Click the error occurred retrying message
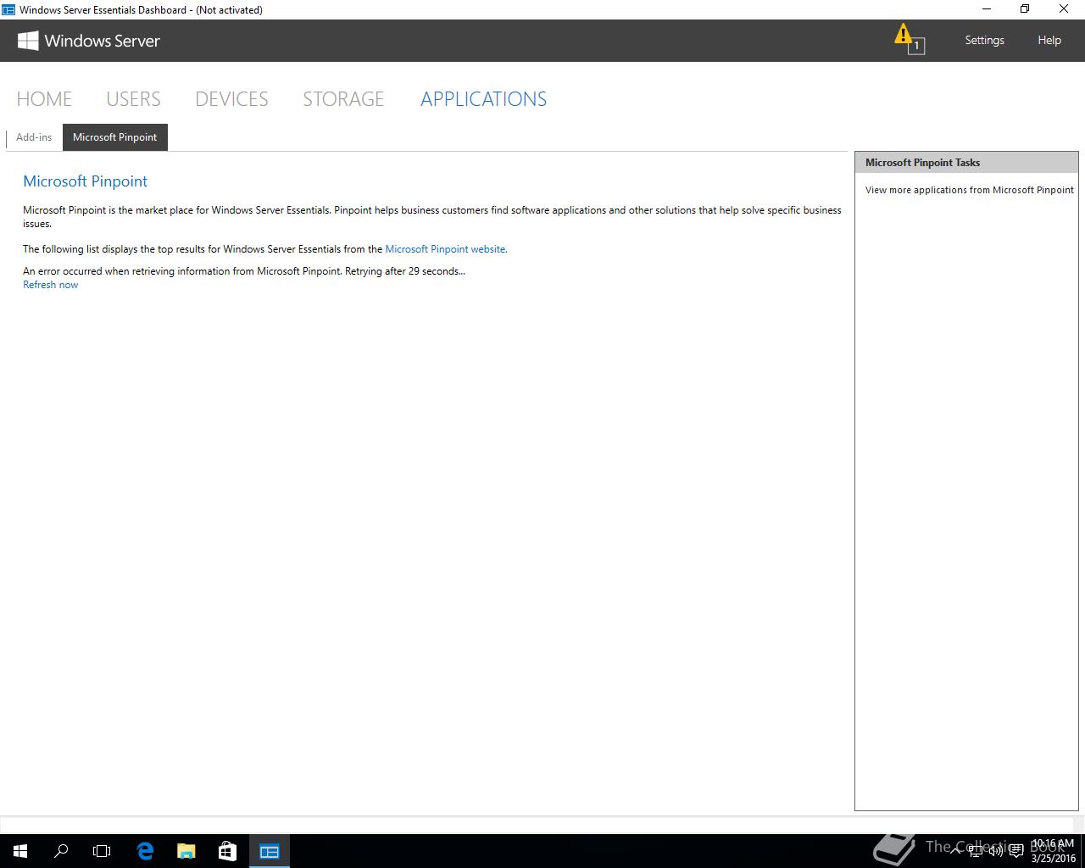 244,271
